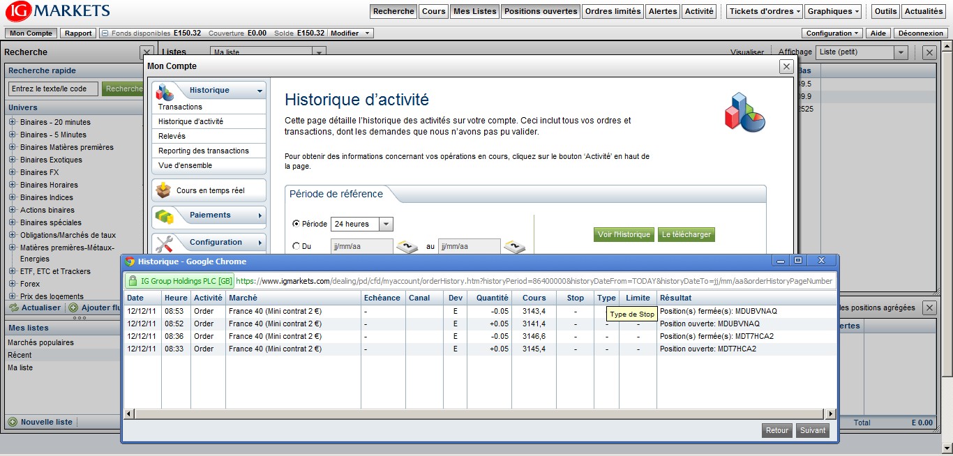Open the Tickets d'ordres dropdown
953x456 pixels.
coord(765,11)
